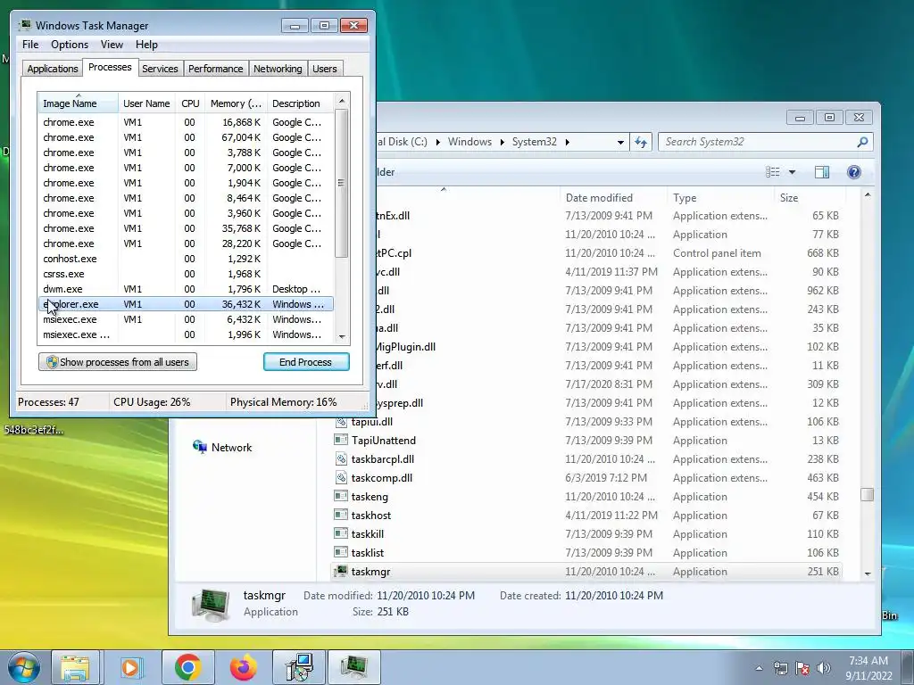
Task: Click the process list scroll down arrow
Action: point(342,336)
